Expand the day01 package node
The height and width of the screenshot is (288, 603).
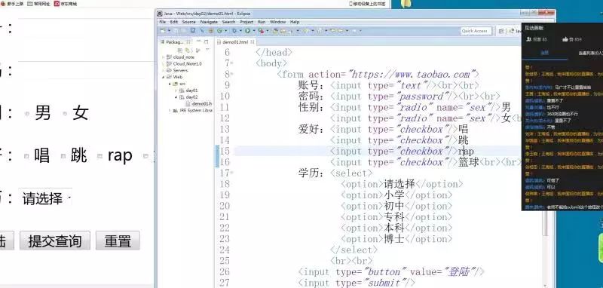pyautogui.click(x=176, y=90)
